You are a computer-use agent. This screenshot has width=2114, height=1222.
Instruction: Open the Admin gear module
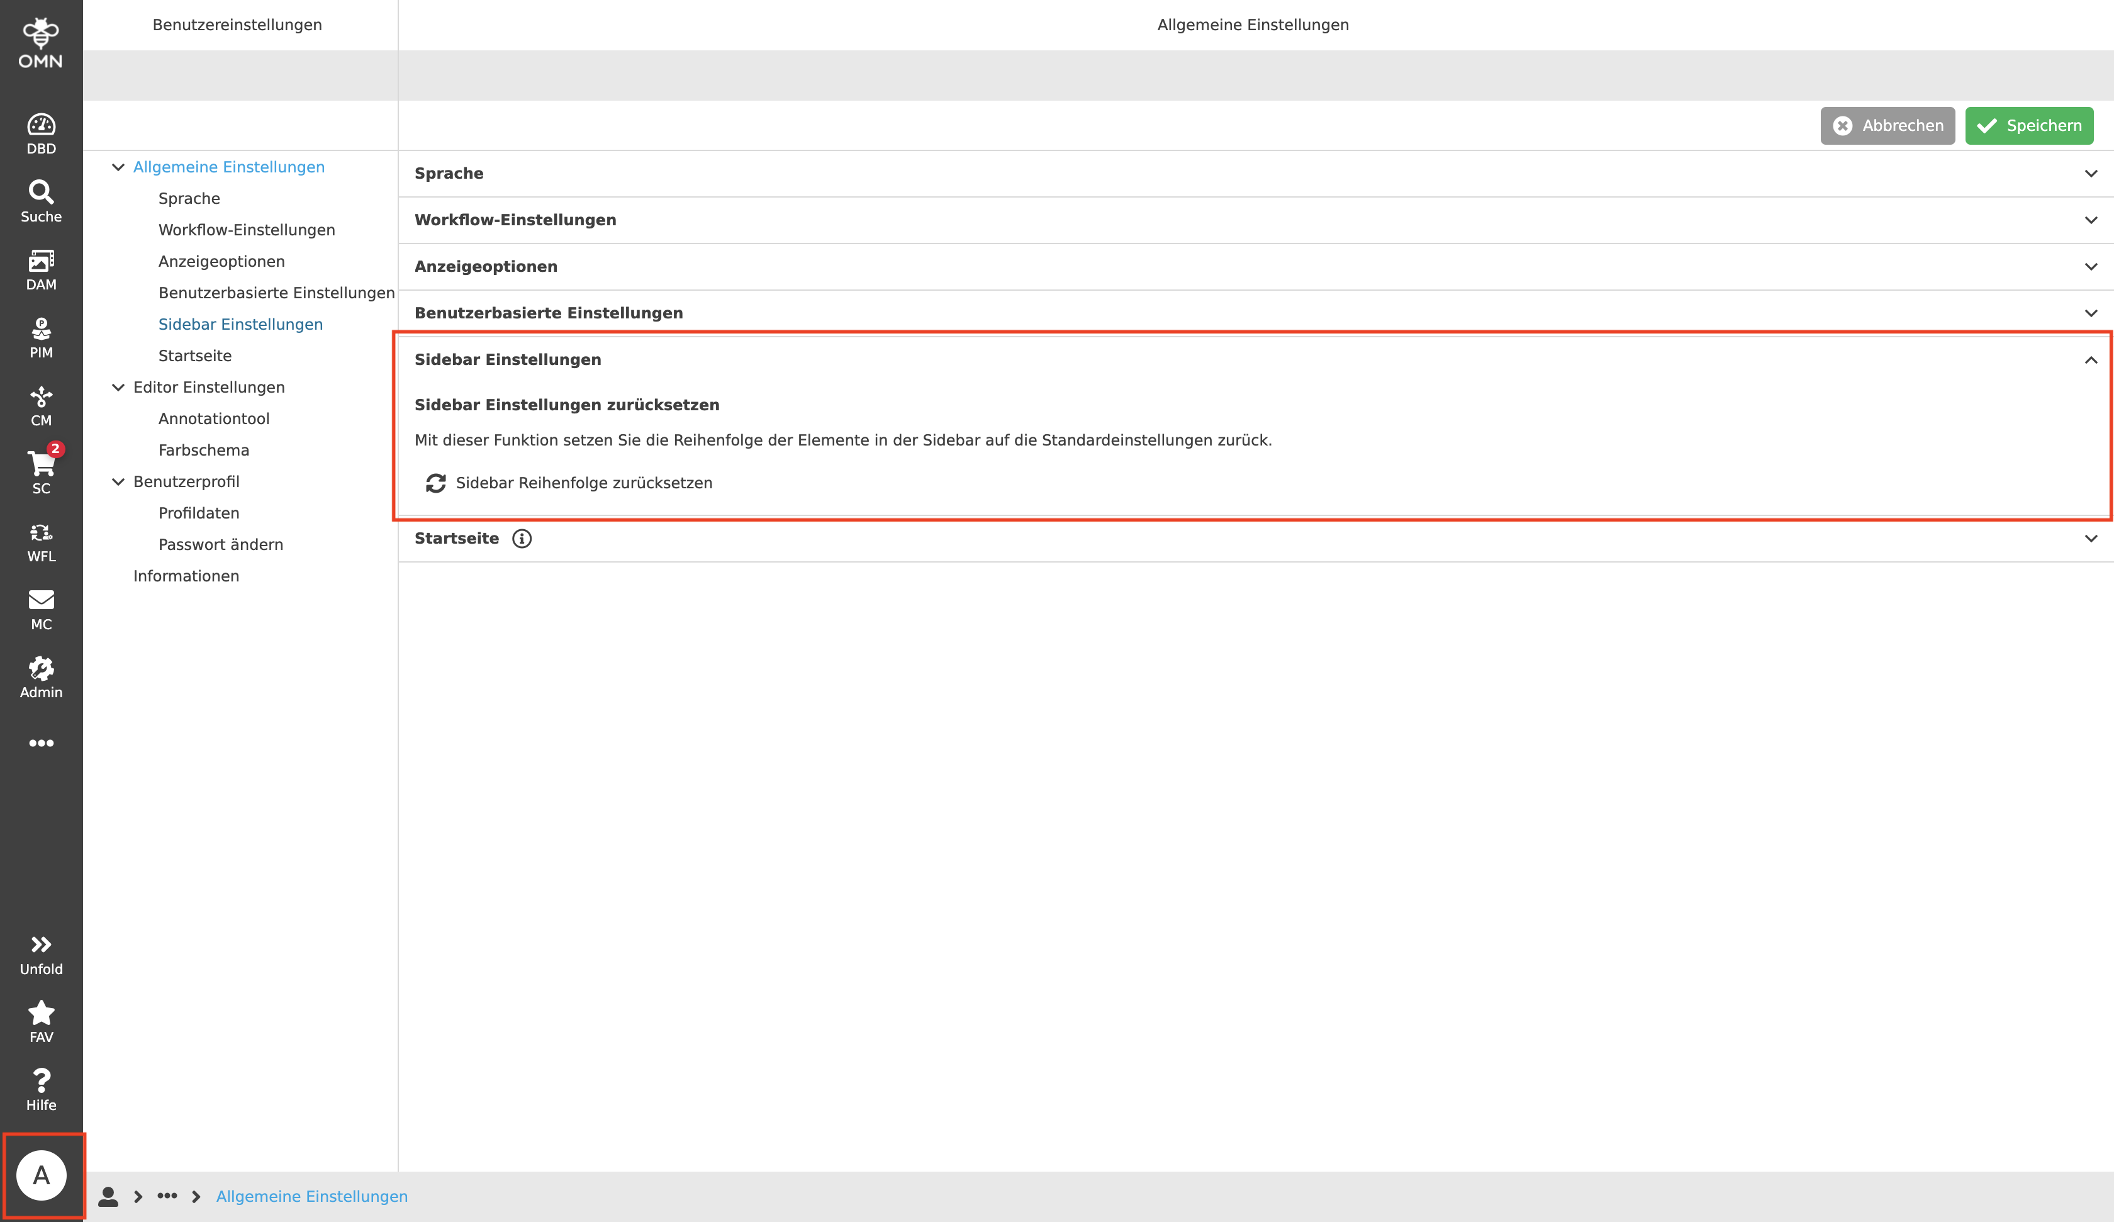[x=41, y=677]
